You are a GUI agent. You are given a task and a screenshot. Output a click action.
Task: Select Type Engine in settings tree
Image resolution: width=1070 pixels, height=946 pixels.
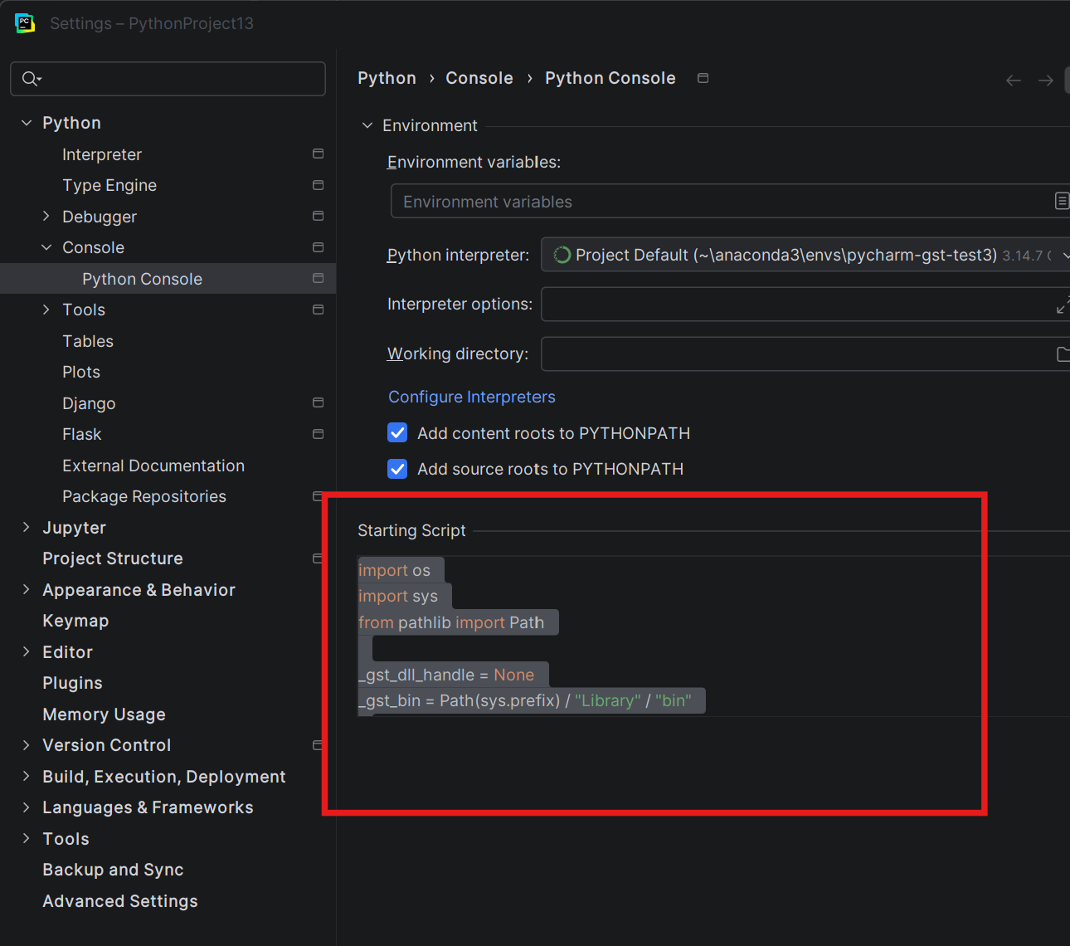point(109,186)
